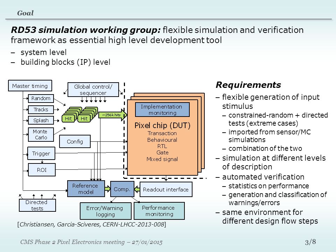Click the 'Goal' slide title

pyautogui.click(x=25, y=13)
